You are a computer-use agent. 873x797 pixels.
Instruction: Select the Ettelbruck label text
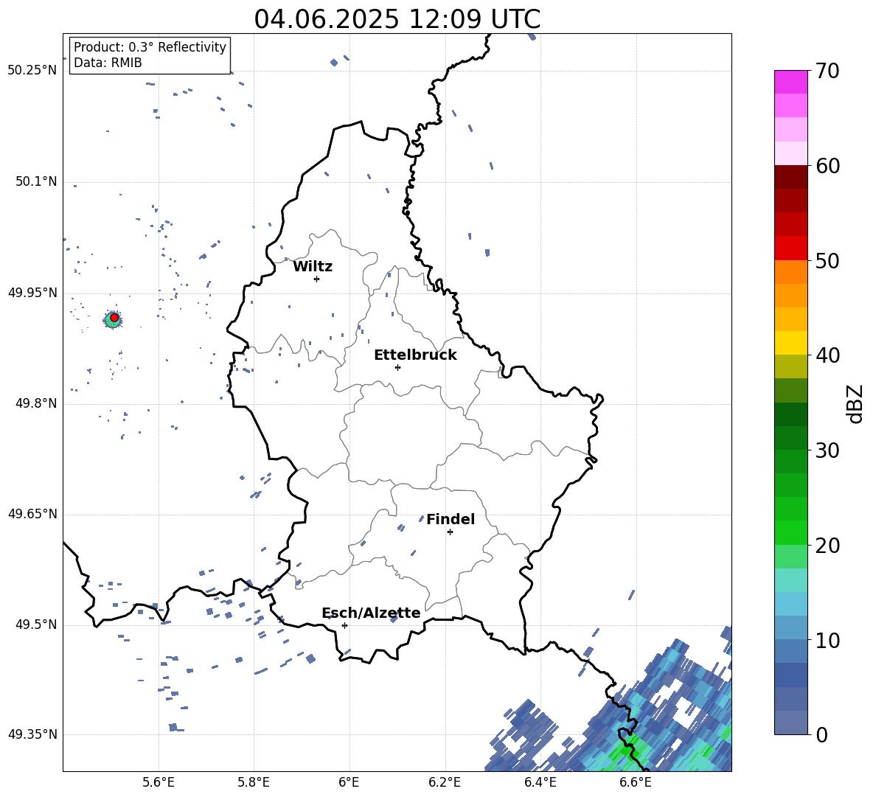[x=415, y=355]
